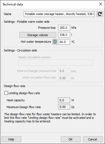105x144 pixels.
Task: Click the Name Circulation system field
Action: click(55, 63)
